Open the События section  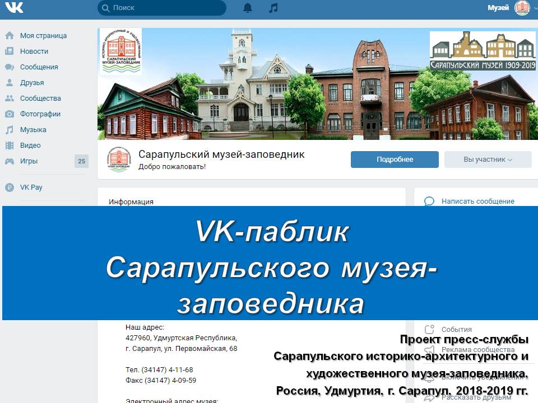pyautogui.click(x=456, y=329)
